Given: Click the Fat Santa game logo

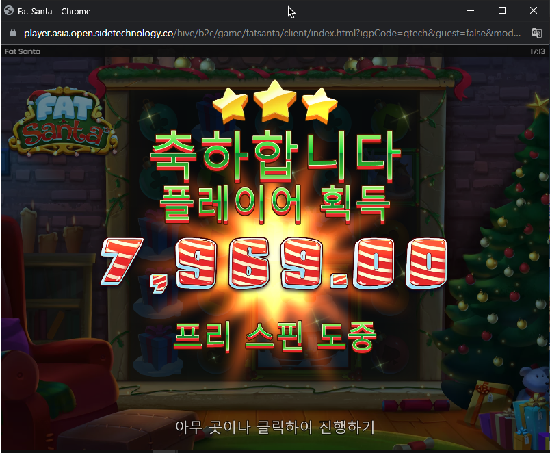Looking at the screenshot, I should [63, 122].
